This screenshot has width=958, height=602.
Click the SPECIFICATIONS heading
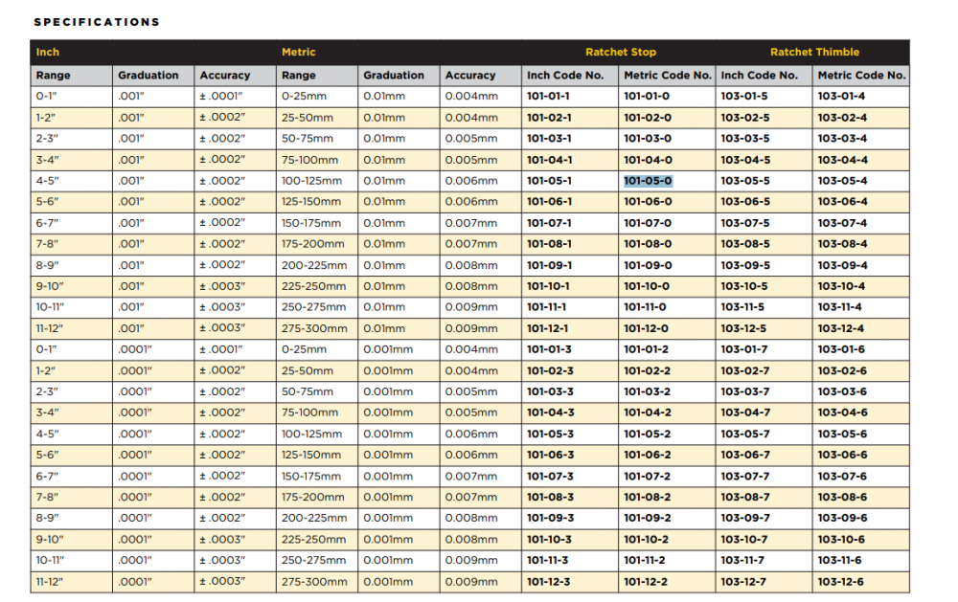click(97, 22)
